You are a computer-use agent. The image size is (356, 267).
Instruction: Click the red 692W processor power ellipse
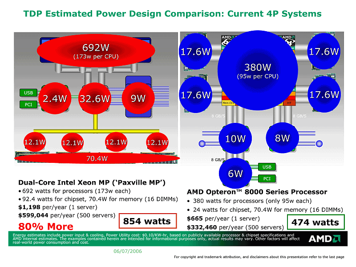96,51
